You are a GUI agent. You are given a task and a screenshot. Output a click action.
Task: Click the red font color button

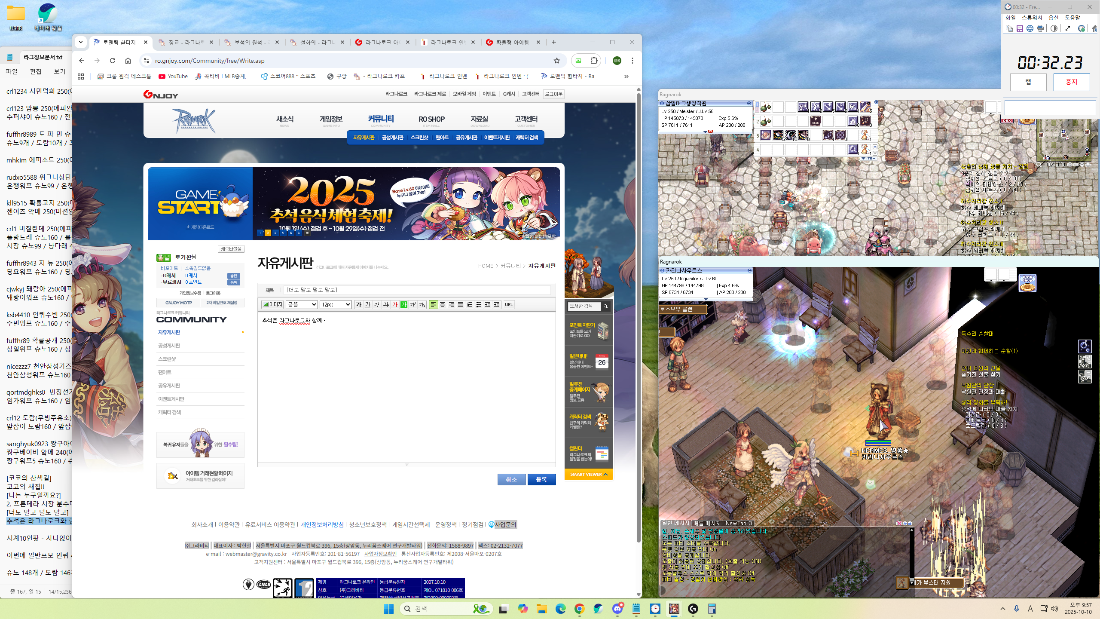[x=395, y=304]
